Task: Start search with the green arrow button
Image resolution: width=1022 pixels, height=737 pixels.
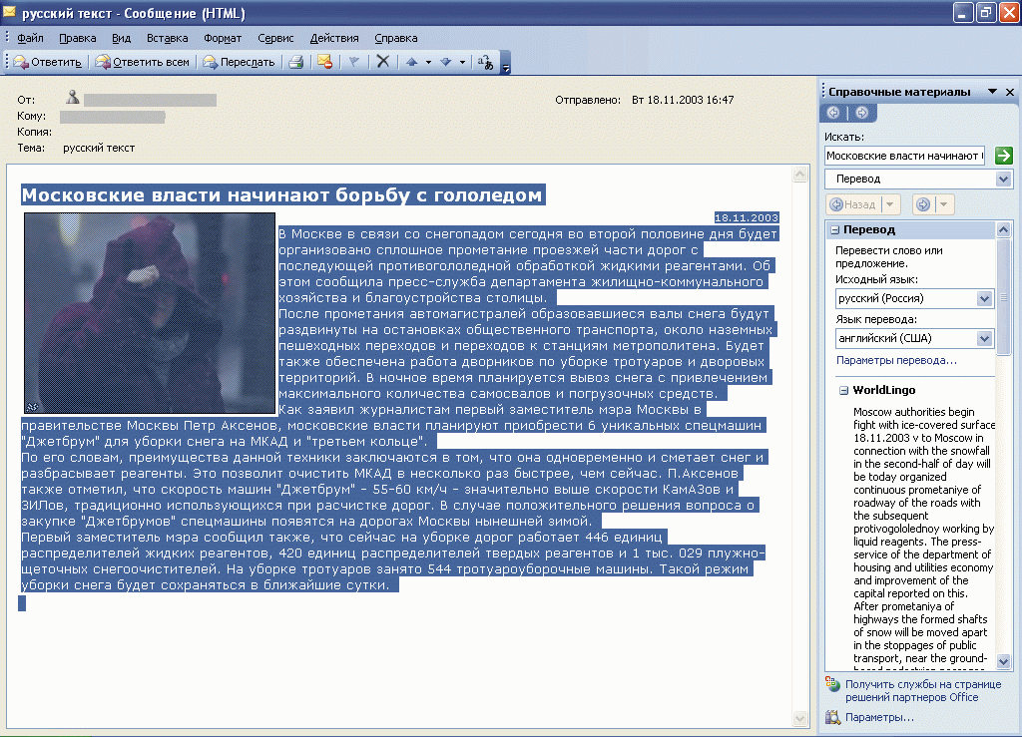Action: [1004, 156]
